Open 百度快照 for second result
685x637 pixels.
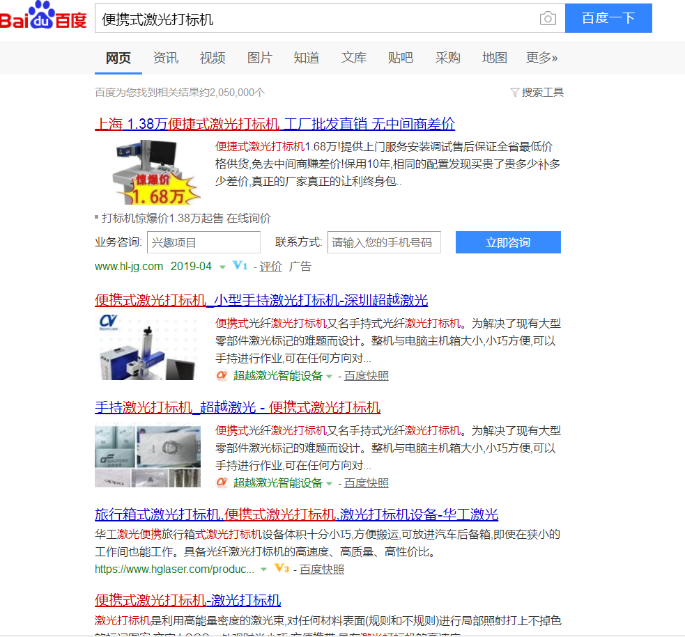pyautogui.click(x=366, y=376)
